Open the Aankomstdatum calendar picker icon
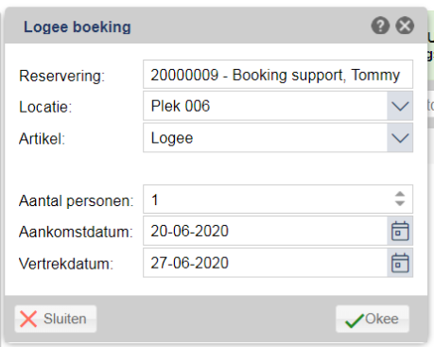This screenshot has width=434, height=347. coord(400,231)
